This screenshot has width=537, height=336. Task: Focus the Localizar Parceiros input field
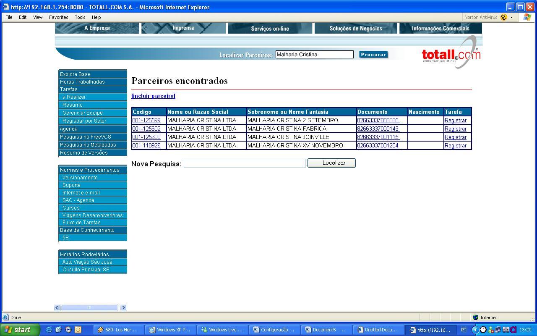[x=314, y=55]
